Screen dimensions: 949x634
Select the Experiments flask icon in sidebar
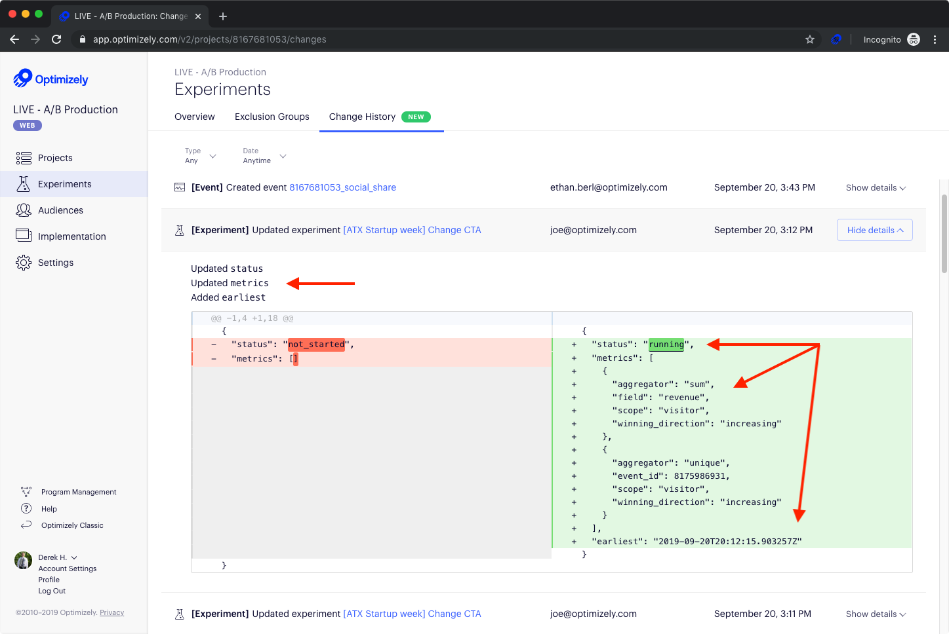24,184
